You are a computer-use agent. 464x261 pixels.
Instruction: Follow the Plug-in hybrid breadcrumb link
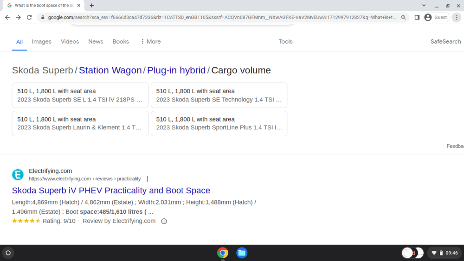176,70
